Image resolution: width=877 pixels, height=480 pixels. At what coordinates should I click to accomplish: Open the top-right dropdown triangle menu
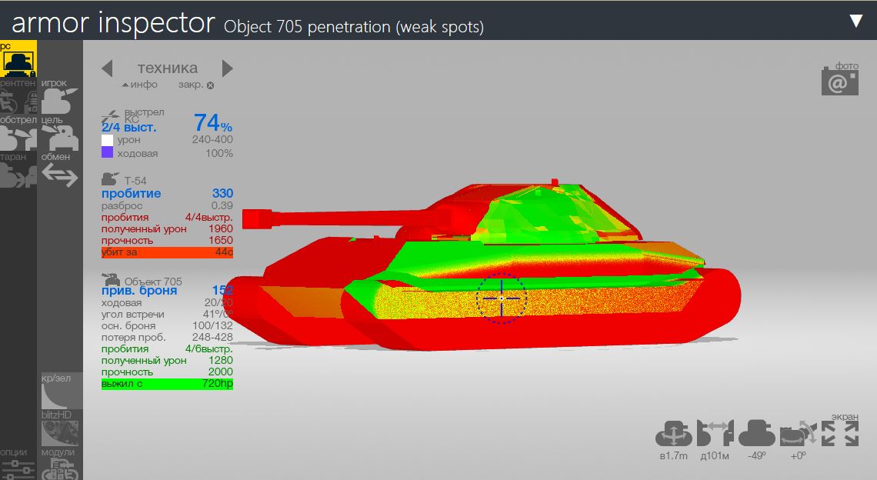tap(855, 22)
